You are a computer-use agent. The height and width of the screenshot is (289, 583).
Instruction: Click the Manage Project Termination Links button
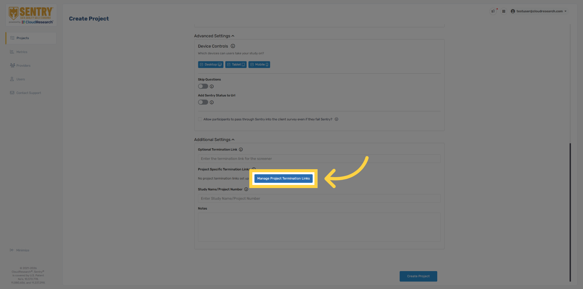283,178
